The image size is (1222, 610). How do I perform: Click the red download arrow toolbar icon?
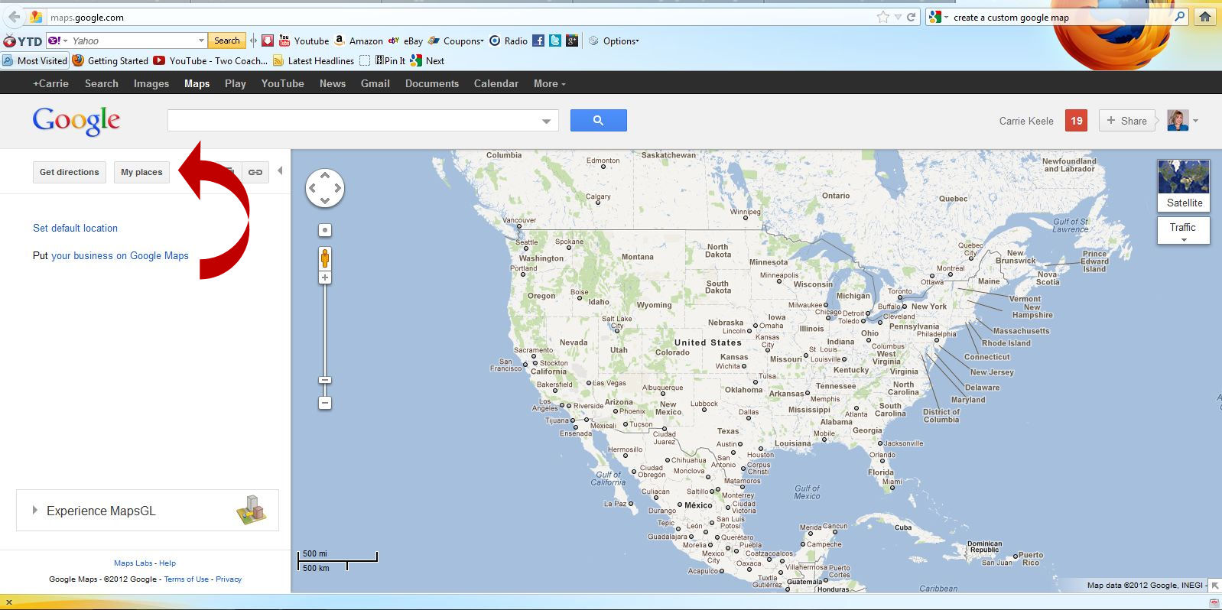(x=268, y=41)
